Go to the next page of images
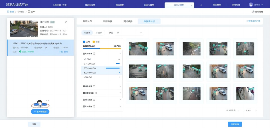Viewport: 270px width, 128px height. point(256,110)
